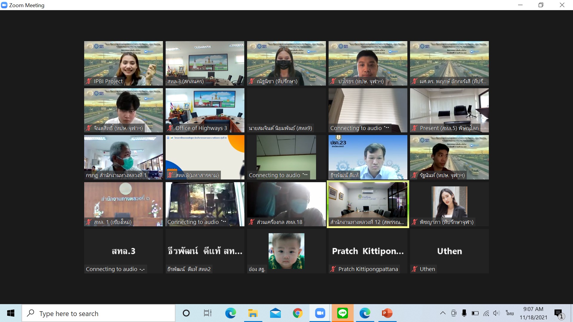This screenshot has height=322, width=573.
Task: Select the baby photo participant tile
Action: [x=286, y=251]
